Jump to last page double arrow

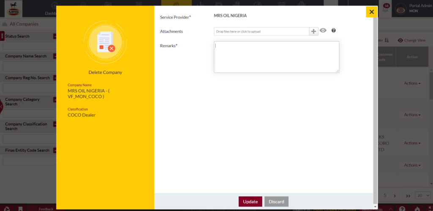pos(408,195)
